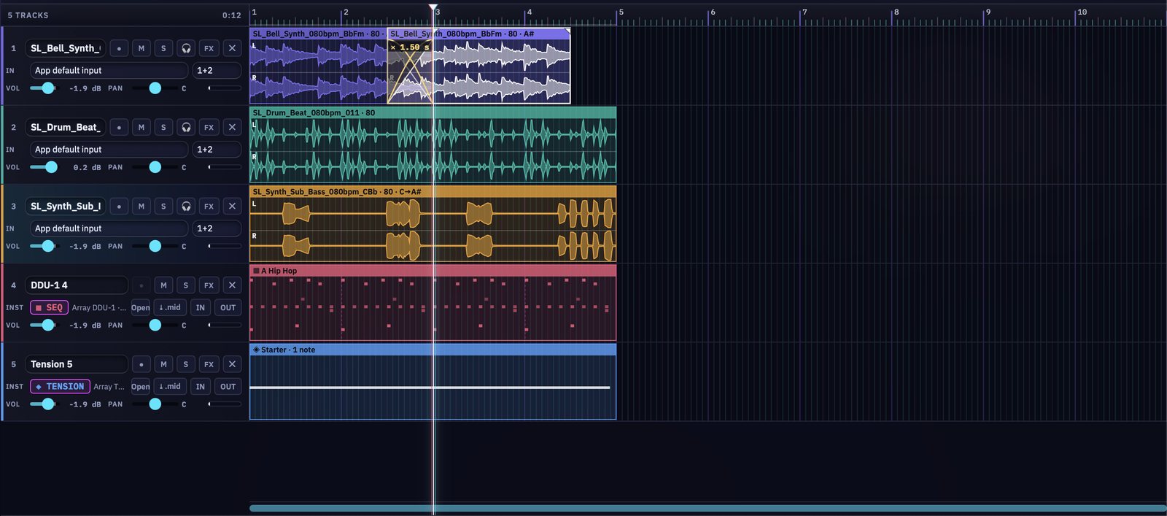Click volume slider on Tension 5 track
The image size is (1167, 516).
[43, 404]
